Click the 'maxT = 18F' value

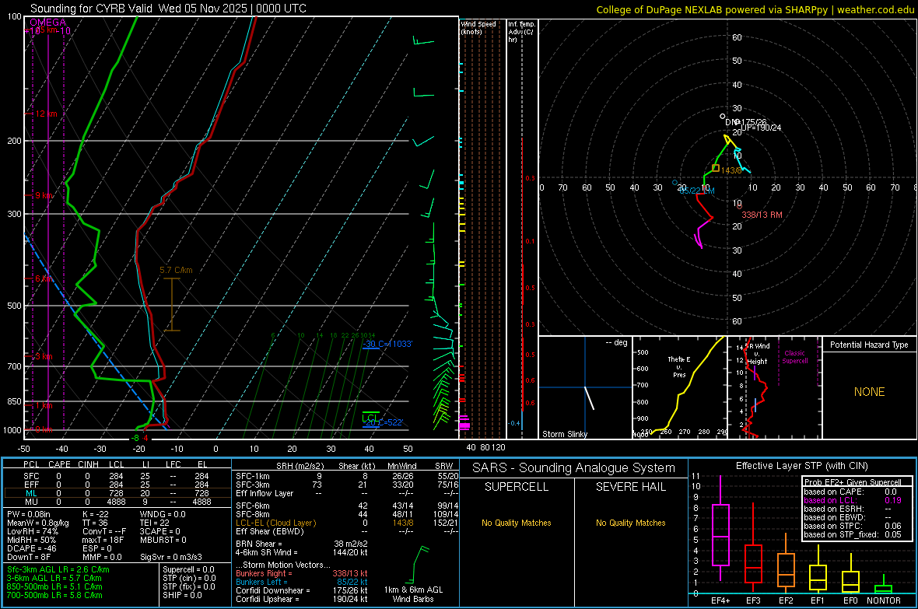(x=103, y=540)
